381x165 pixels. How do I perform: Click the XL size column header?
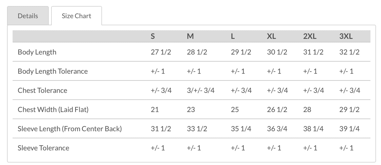[x=271, y=36]
